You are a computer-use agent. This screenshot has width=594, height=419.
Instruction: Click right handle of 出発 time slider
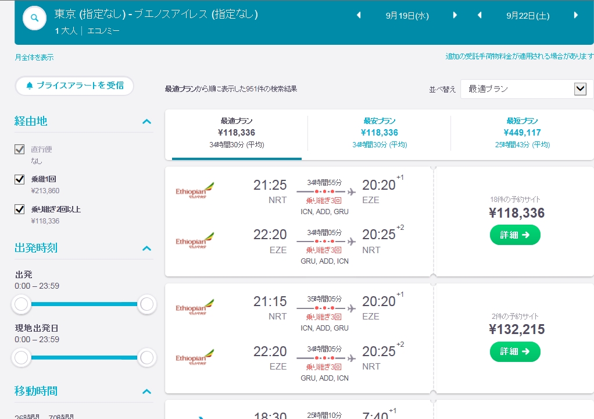click(x=146, y=304)
